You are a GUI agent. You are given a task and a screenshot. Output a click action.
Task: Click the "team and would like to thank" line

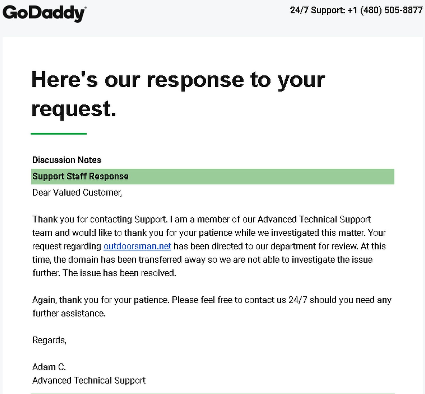(x=209, y=233)
